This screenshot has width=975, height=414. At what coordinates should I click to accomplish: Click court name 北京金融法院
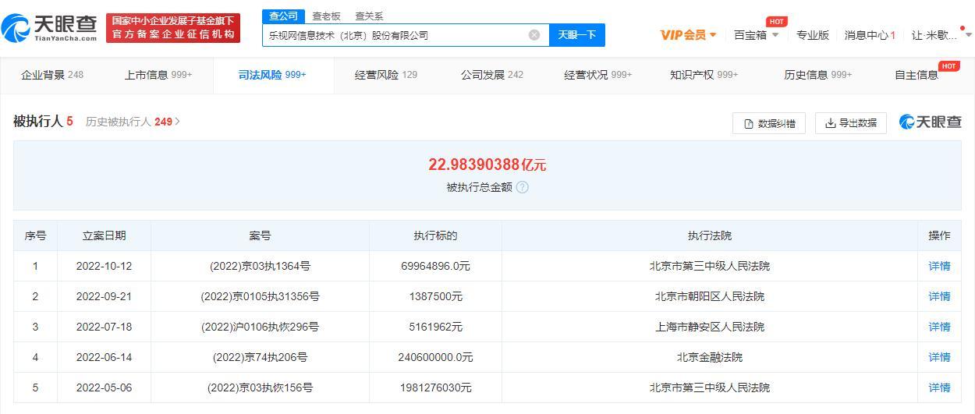(710, 357)
